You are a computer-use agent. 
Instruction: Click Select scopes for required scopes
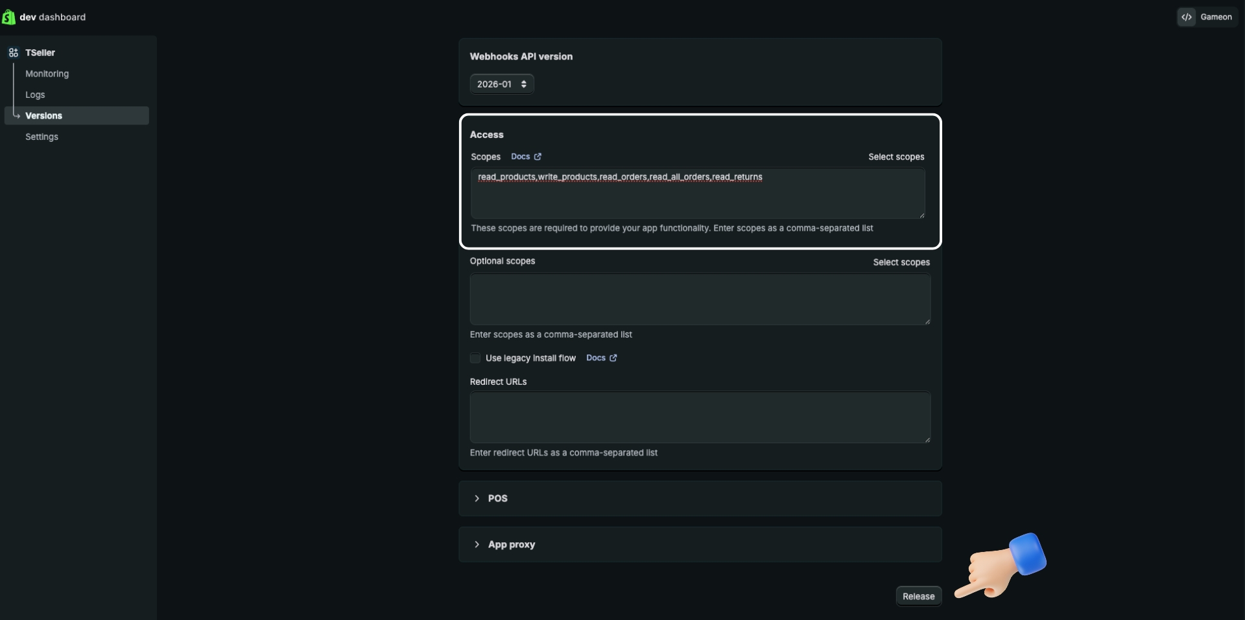tap(895, 156)
